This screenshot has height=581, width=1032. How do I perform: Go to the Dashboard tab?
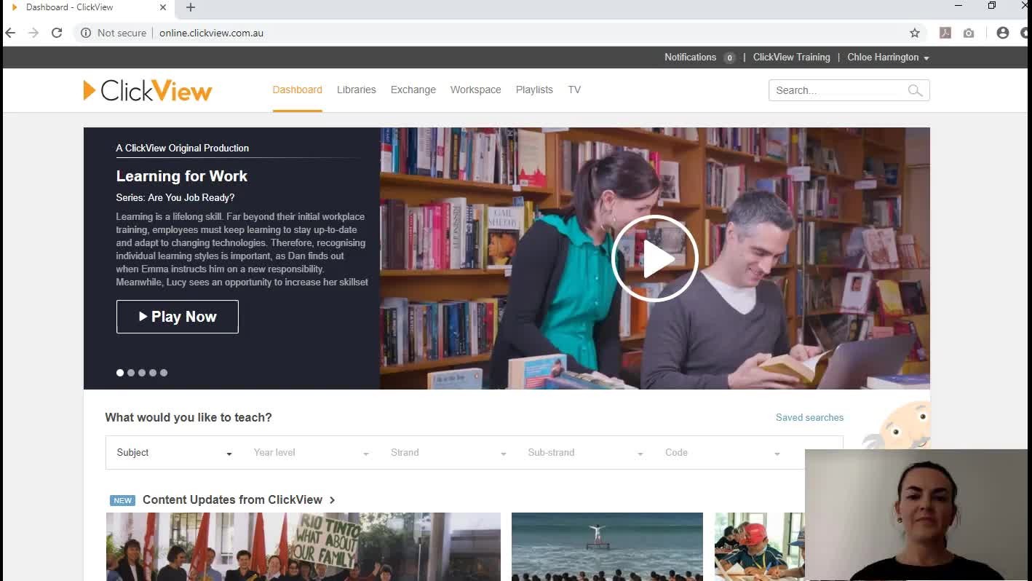coord(297,90)
